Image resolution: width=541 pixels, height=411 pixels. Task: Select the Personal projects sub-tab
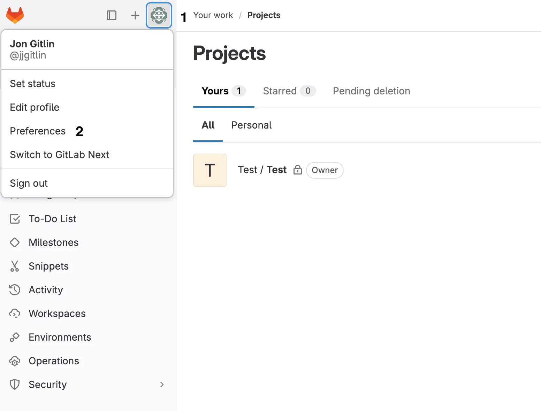(251, 125)
